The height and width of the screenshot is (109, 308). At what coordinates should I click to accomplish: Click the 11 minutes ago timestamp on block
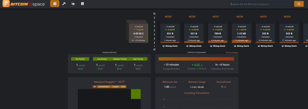[241, 40]
